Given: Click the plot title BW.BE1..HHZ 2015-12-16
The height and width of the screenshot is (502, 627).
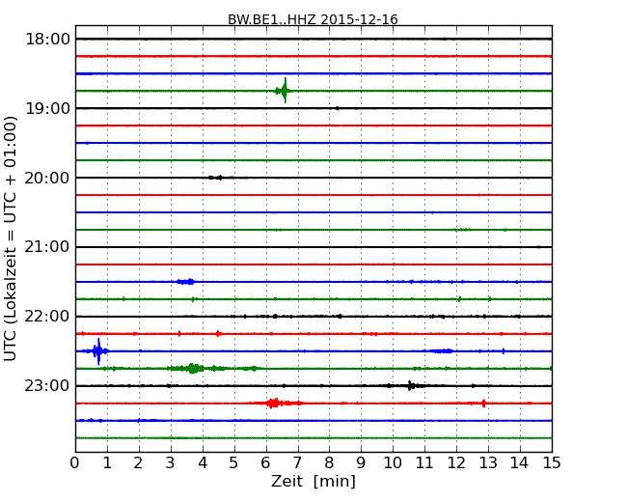Looking at the screenshot, I should 313,19.
